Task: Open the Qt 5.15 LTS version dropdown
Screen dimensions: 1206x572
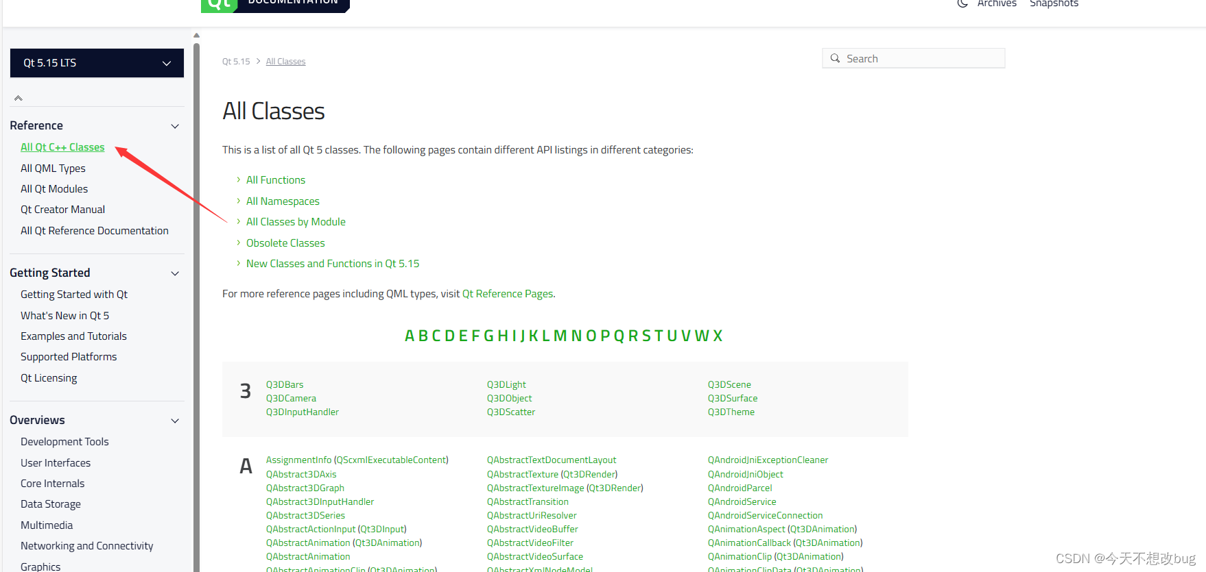Action: tap(97, 63)
